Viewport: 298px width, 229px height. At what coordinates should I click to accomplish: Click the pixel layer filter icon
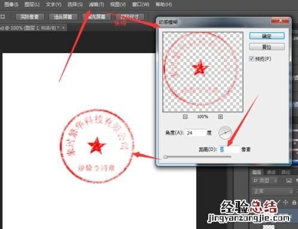point(289,181)
